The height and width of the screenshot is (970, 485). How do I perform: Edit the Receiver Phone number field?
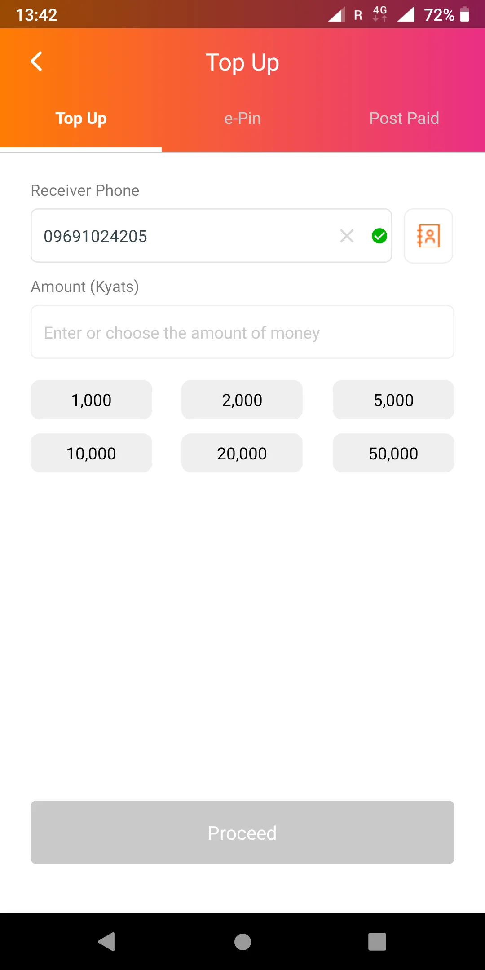[x=180, y=236]
